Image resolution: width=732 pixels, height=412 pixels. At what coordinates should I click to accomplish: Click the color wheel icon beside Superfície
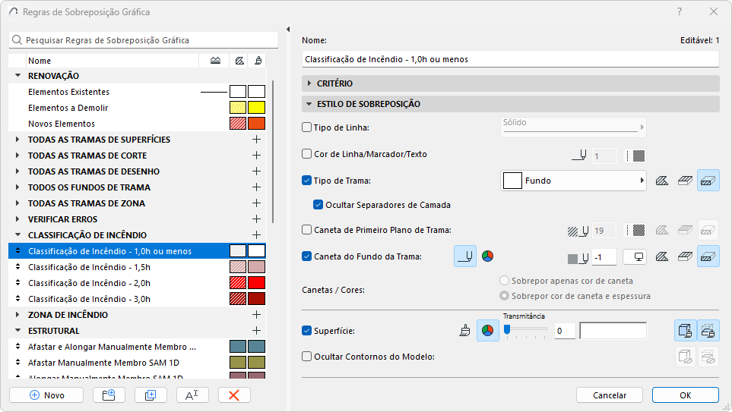click(487, 331)
